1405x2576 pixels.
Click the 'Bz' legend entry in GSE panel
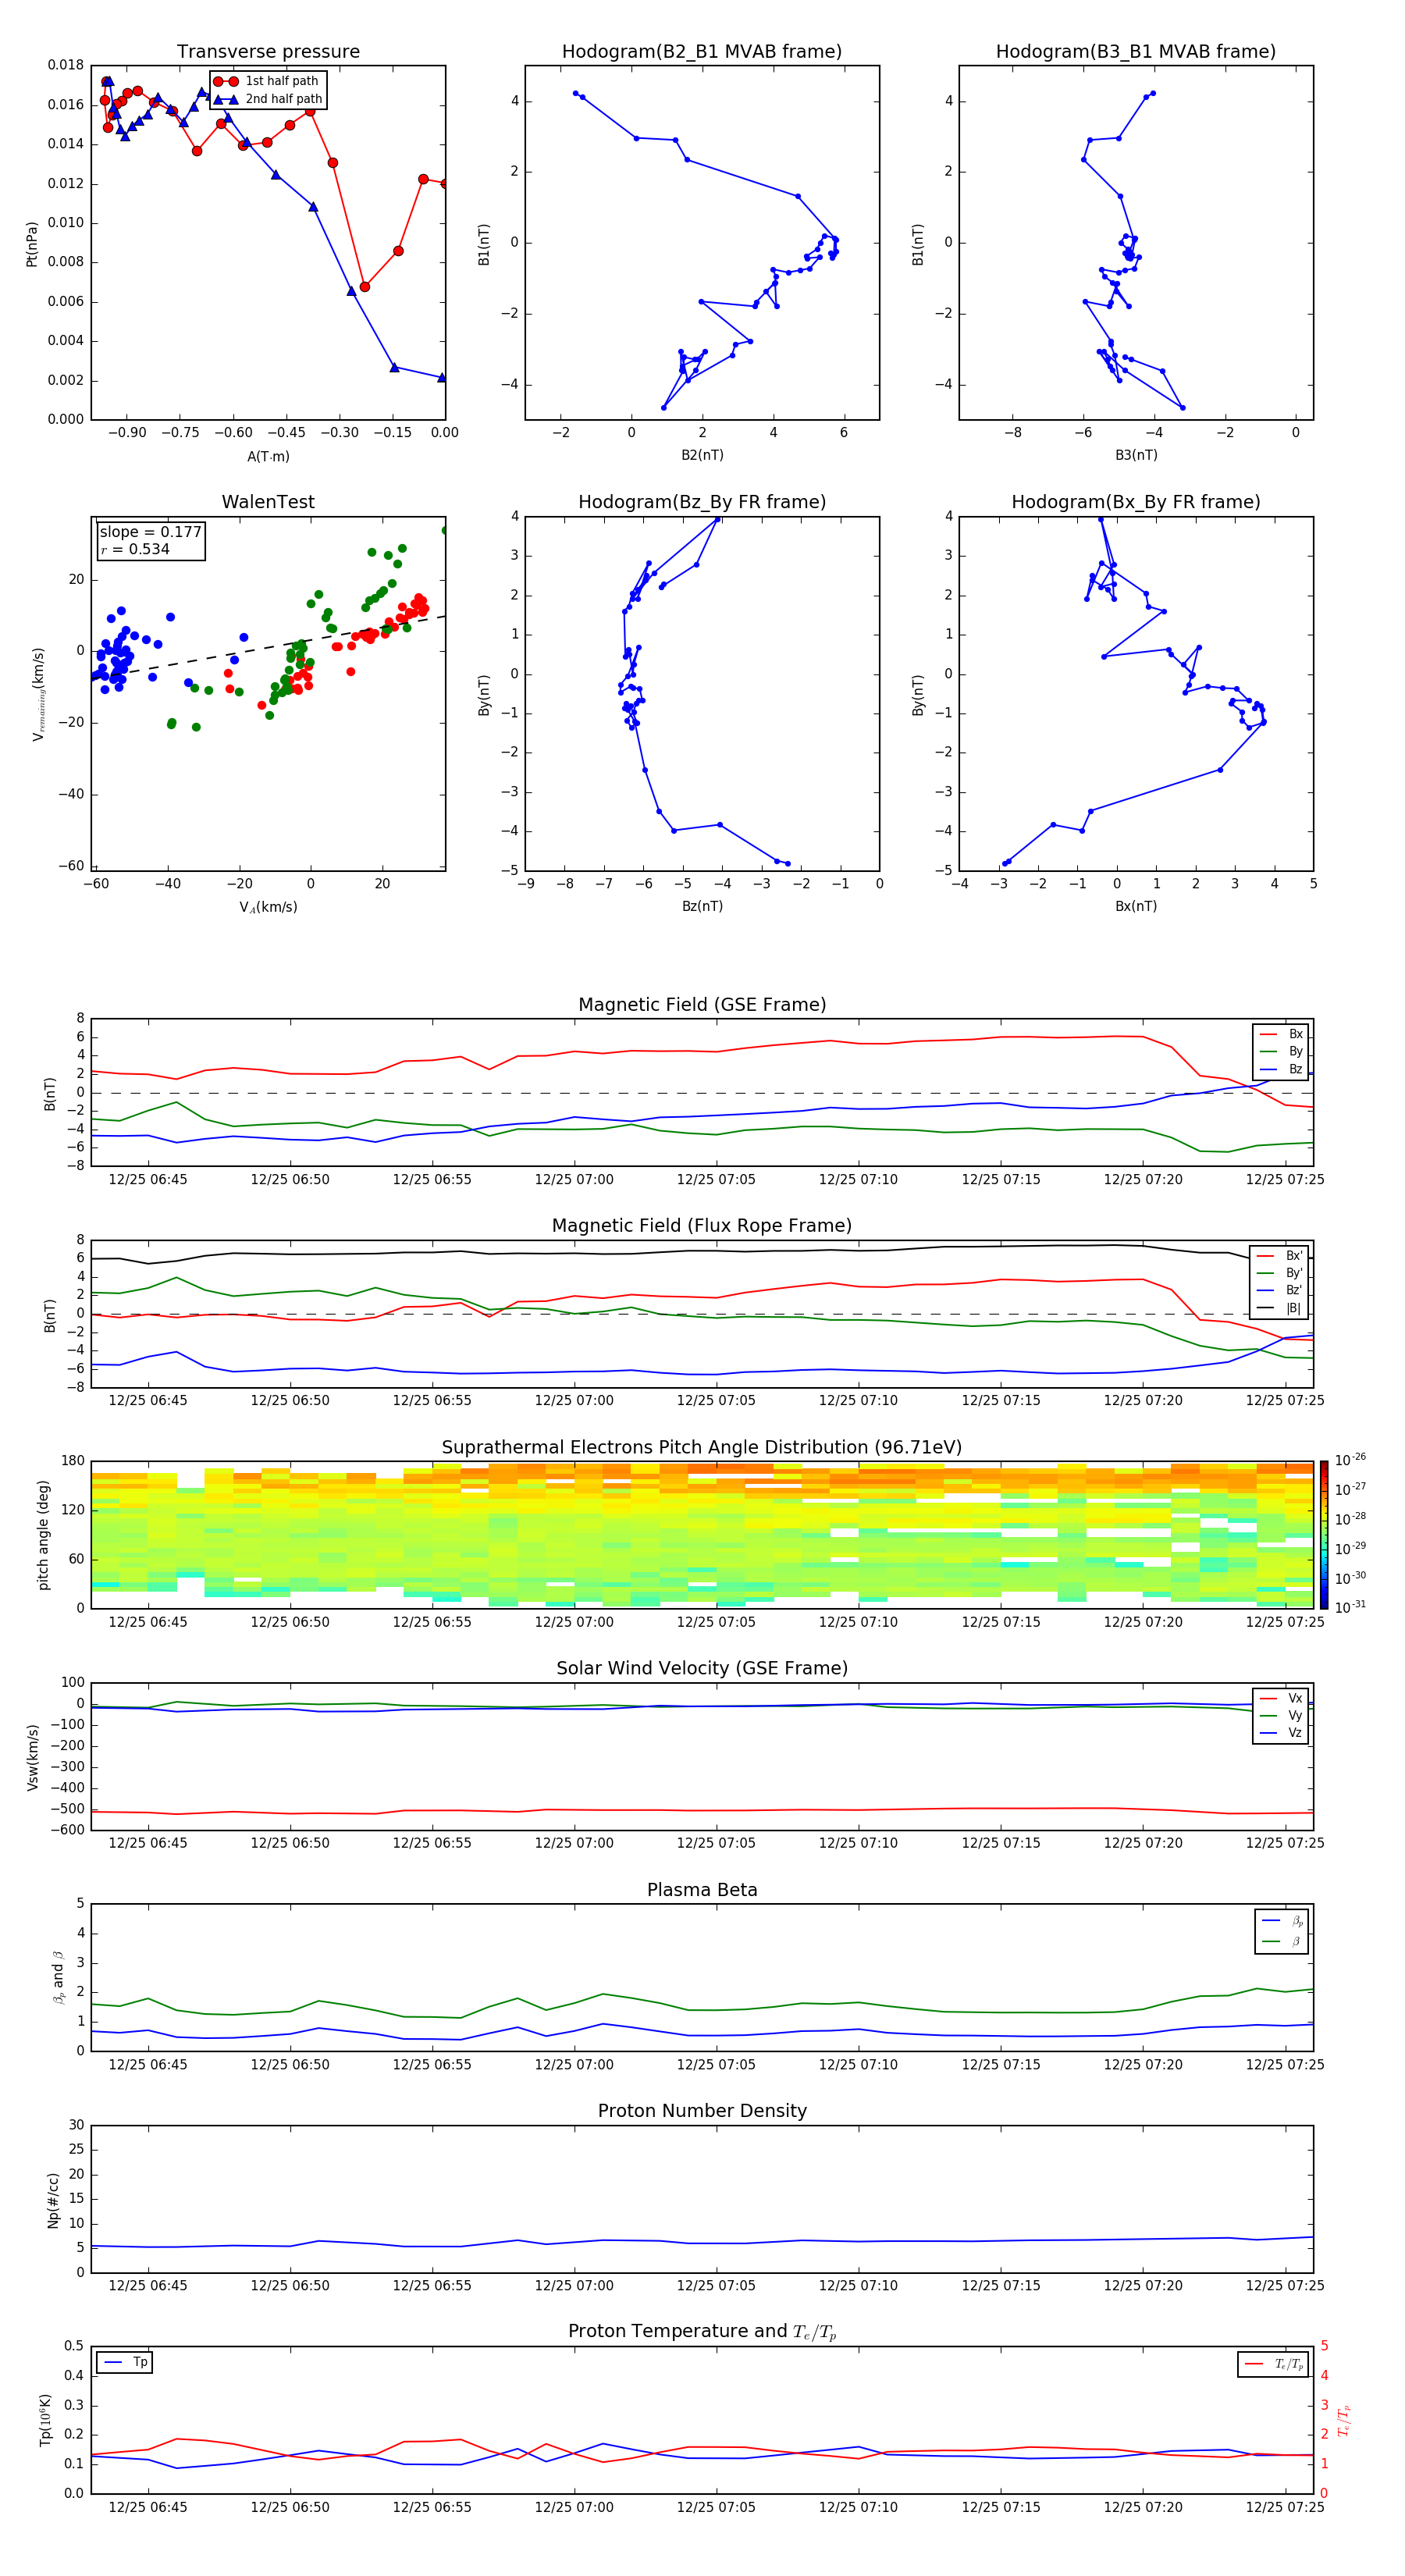pyautogui.click(x=1281, y=1069)
